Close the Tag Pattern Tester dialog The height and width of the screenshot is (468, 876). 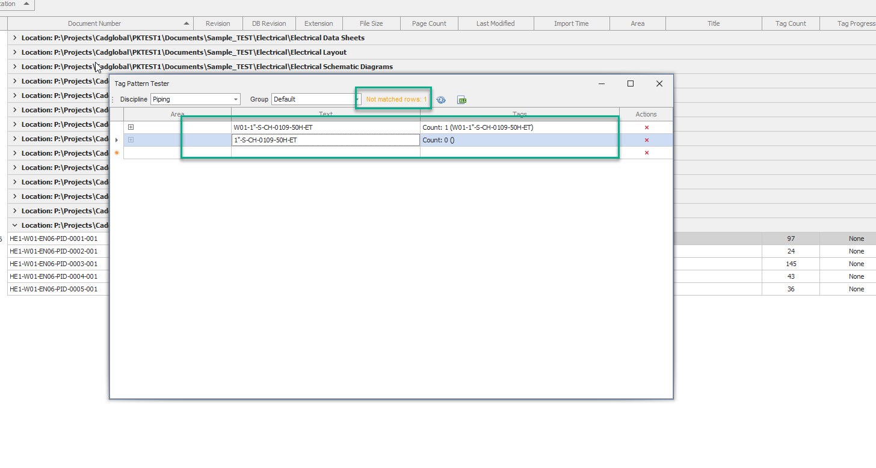(x=659, y=84)
